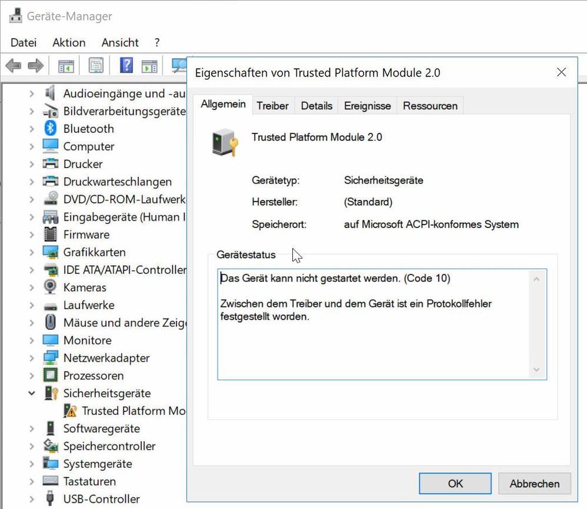
Task: Select the Firmware chip icon
Action: [x=51, y=235]
